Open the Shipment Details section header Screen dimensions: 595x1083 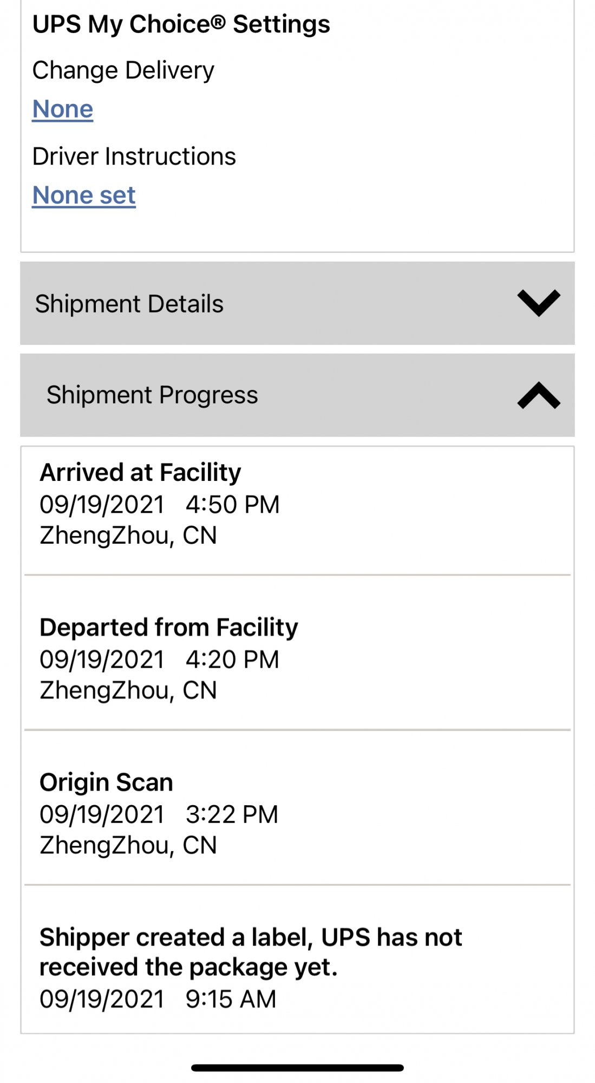coord(297,303)
